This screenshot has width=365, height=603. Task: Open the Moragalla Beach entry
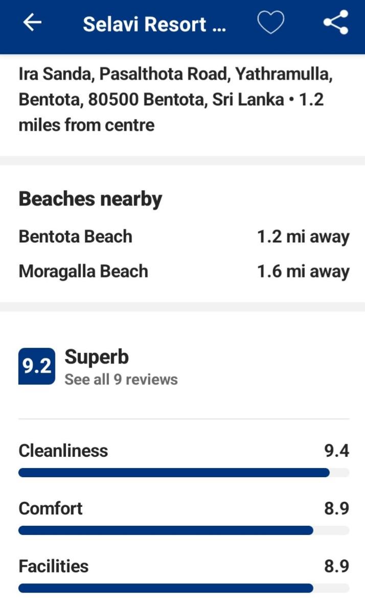coord(83,271)
